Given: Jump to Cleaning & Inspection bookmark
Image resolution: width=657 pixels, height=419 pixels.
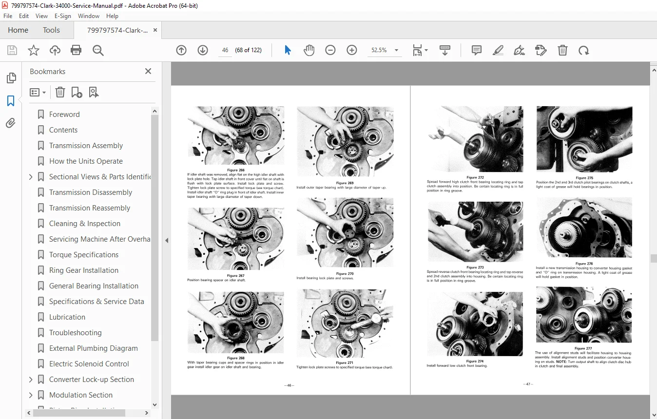Looking at the screenshot, I should tap(85, 224).
